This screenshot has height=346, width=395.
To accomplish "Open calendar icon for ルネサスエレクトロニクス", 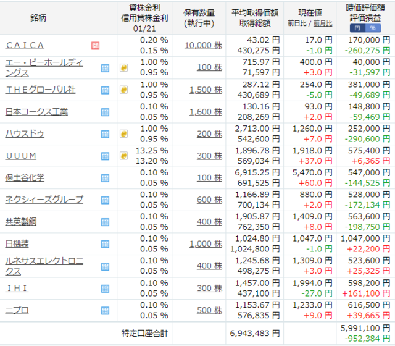I will click(x=106, y=266).
